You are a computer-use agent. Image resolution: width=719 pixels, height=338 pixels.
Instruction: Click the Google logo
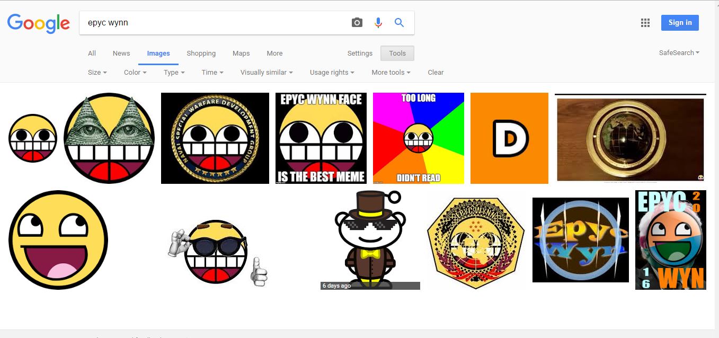[x=38, y=23]
